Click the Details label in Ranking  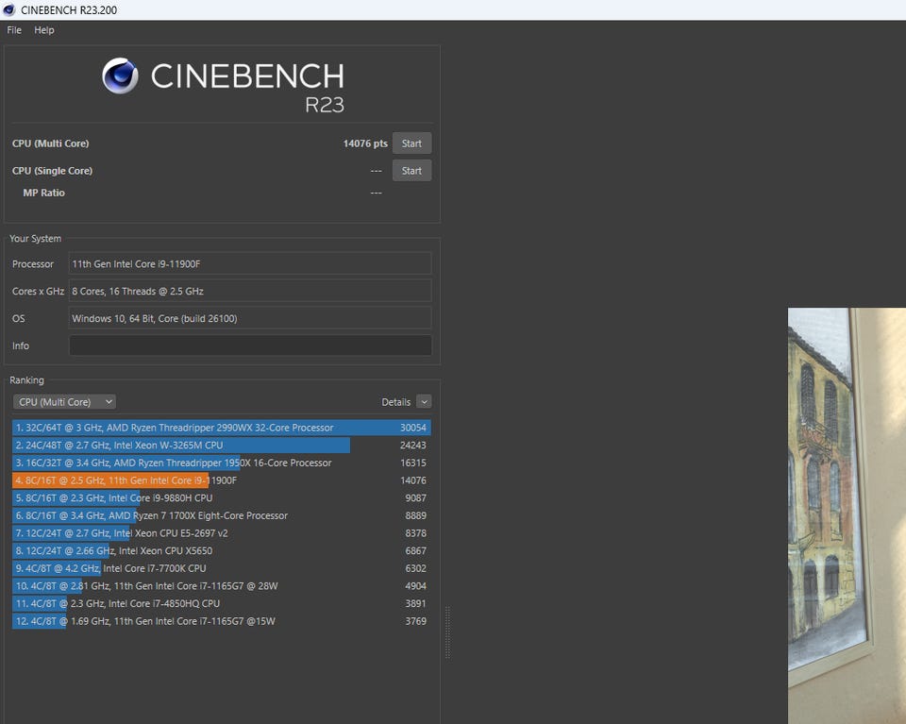395,401
